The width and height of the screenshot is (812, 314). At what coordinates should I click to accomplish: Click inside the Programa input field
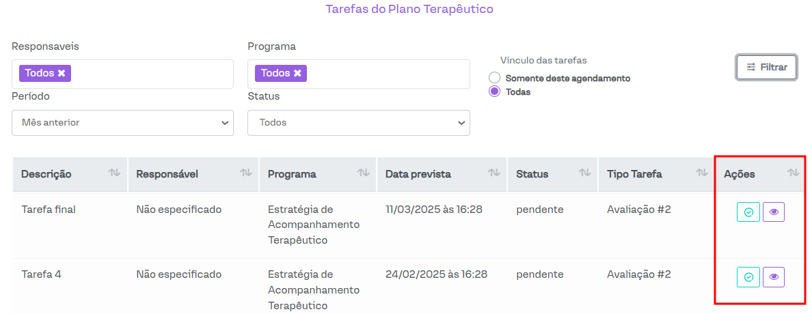coord(386,74)
